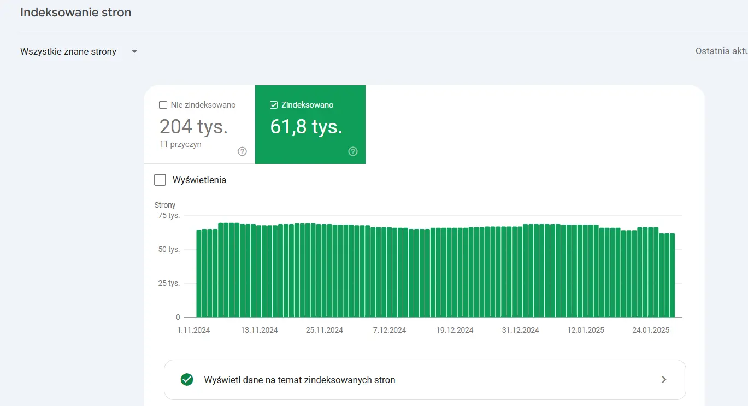Image resolution: width=748 pixels, height=406 pixels.
Task: Click the Ostatnia aktu... text at right
Action: point(721,51)
